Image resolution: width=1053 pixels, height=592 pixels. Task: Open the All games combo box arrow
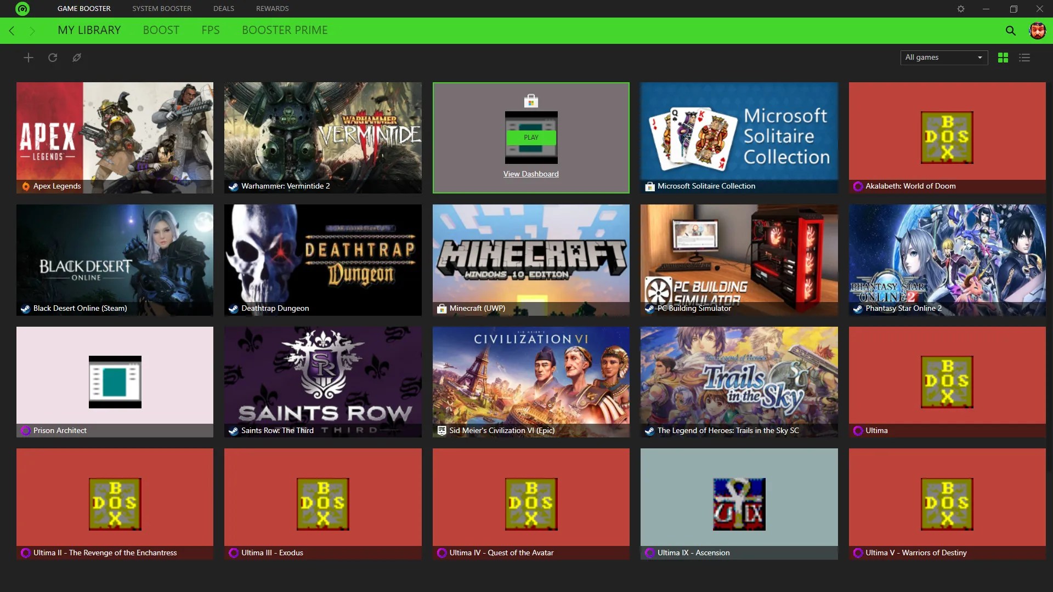[980, 58]
